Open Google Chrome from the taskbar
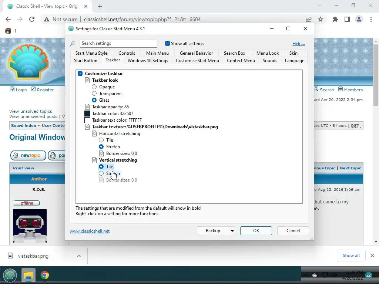The image size is (379, 284). 45,275
